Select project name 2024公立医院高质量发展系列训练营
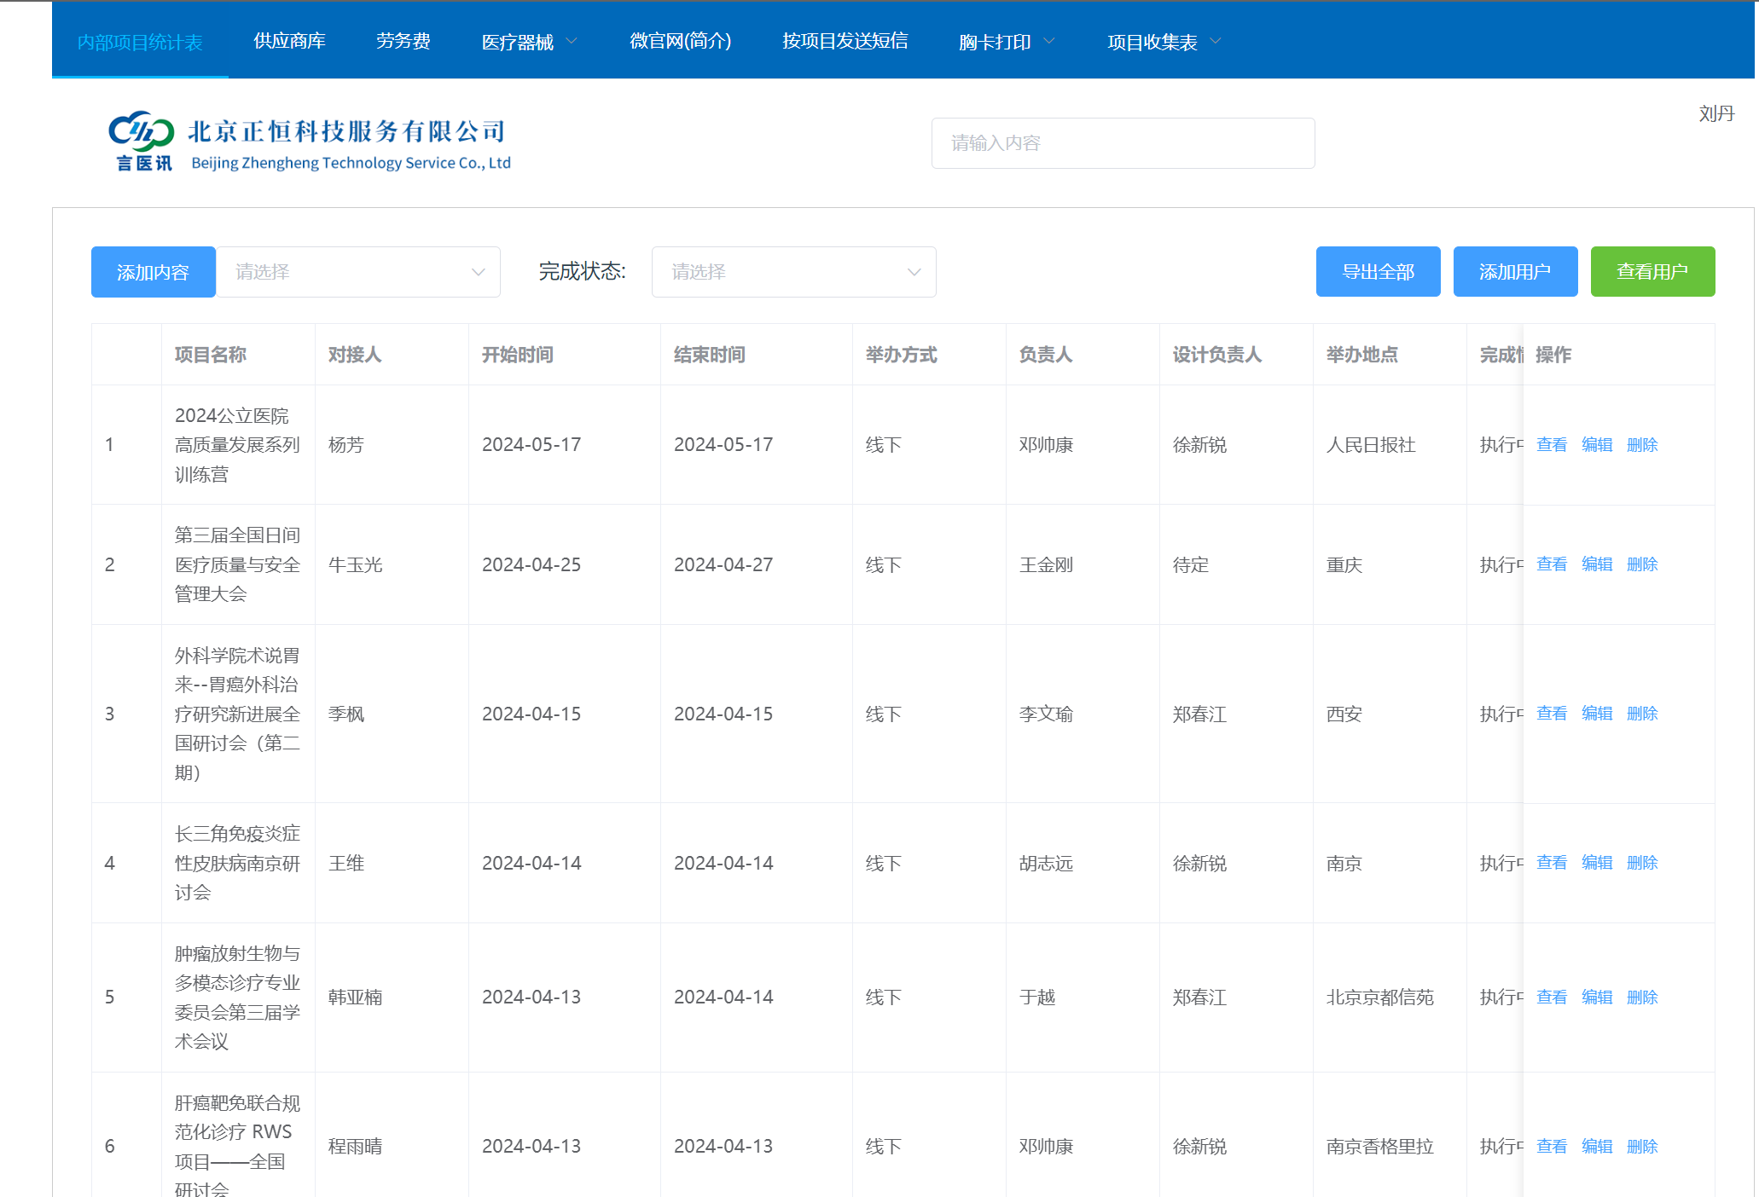Screen dimensions: 1759x1197 (237, 445)
